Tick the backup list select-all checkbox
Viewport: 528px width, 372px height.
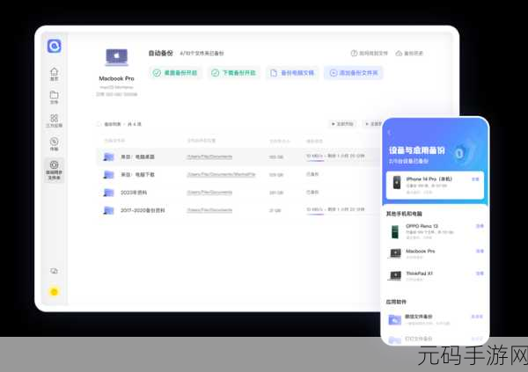point(99,124)
